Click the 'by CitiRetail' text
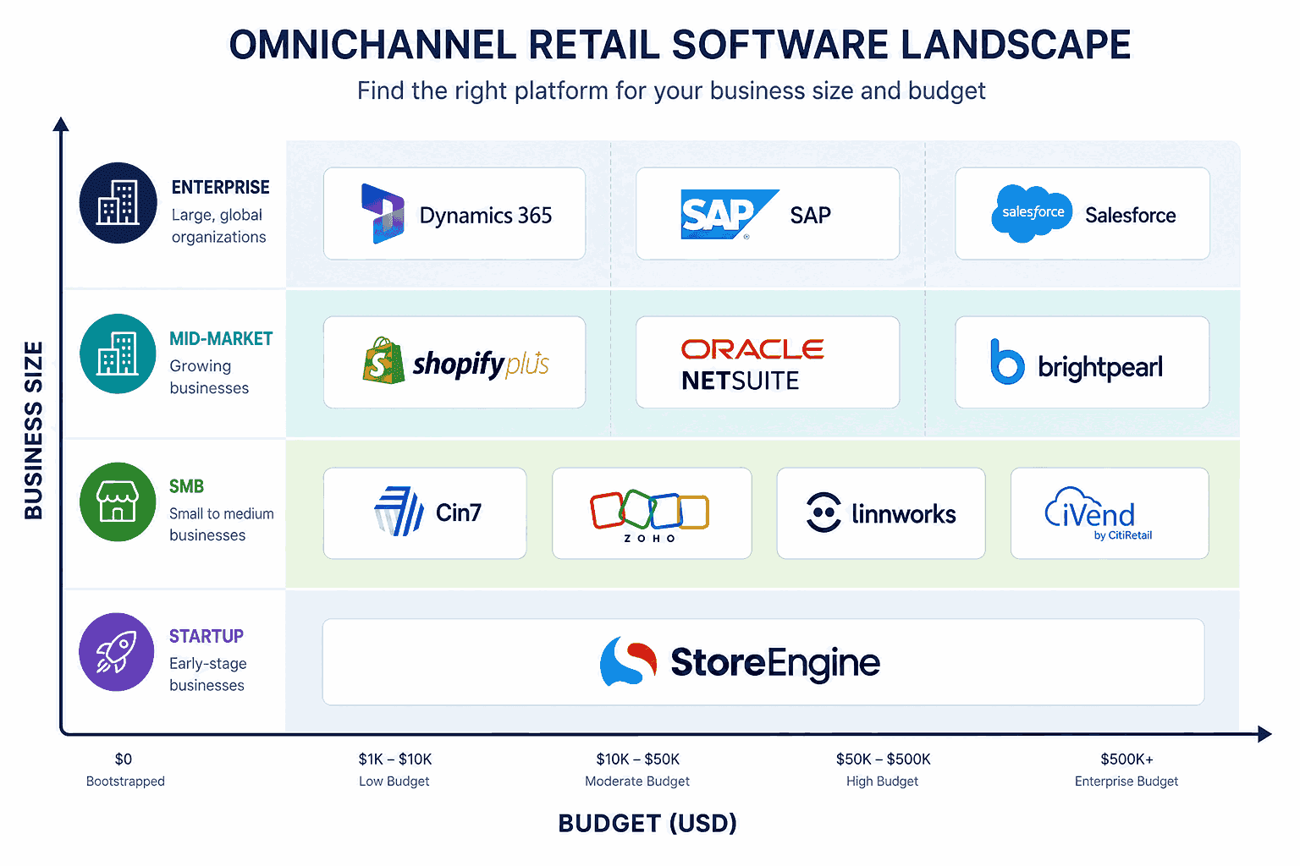Image resolution: width=1300 pixels, height=866 pixels. pos(1123,535)
